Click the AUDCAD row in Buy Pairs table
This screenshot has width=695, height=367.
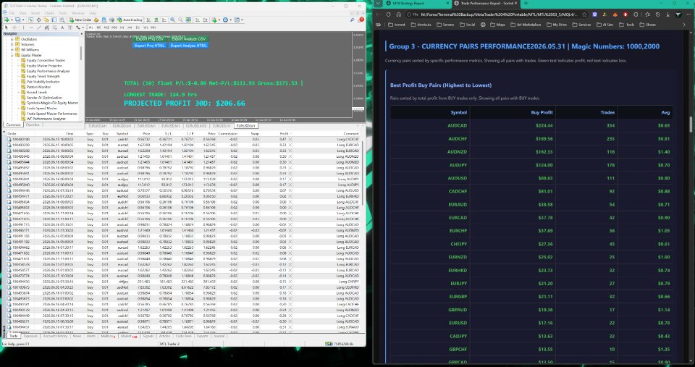click(531, 125)
